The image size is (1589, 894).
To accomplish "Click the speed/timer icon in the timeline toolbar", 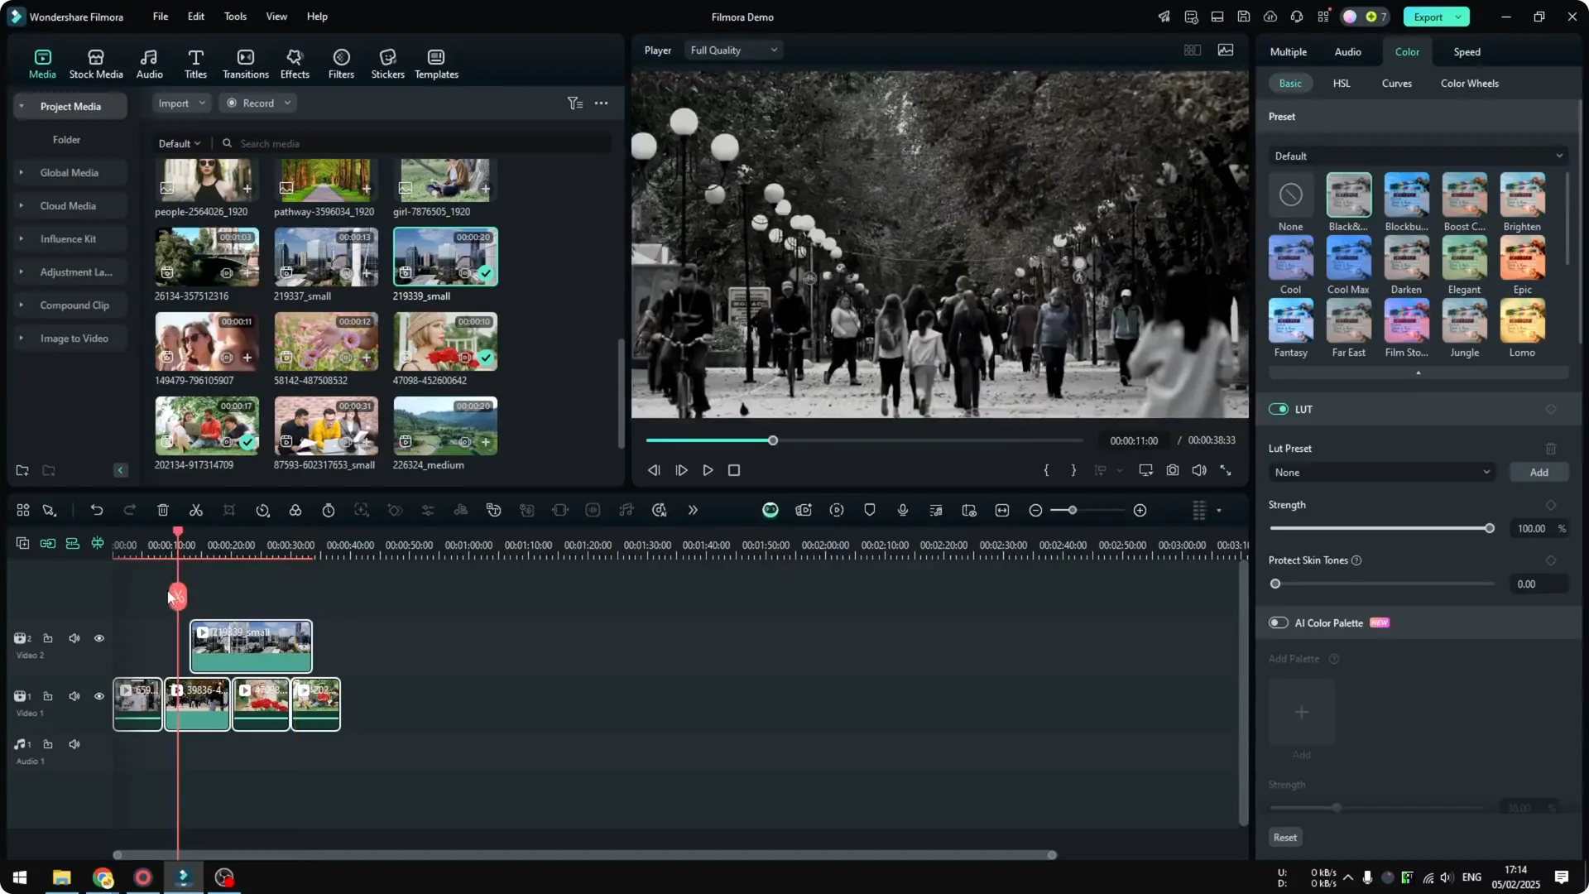I will click(x=329, y=510).
